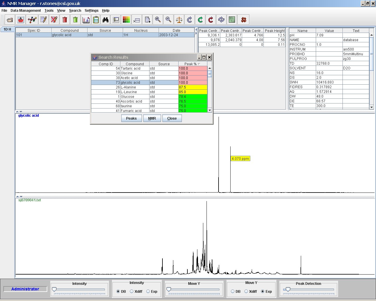This screenshot has height=301, width=376.
Task: Click the pencil edit toolbar icon
Action: 43,20
